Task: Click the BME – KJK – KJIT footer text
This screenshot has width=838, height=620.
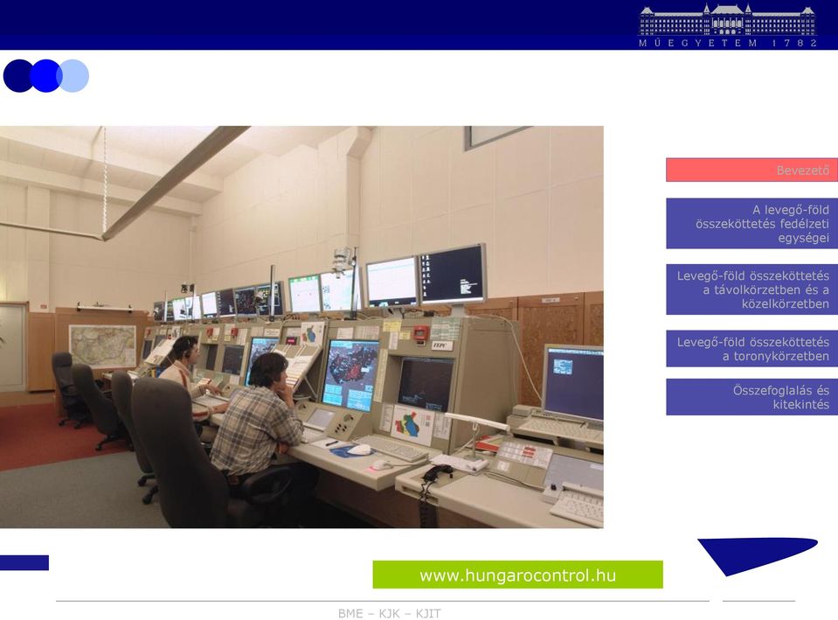Action: coord(390,613)
